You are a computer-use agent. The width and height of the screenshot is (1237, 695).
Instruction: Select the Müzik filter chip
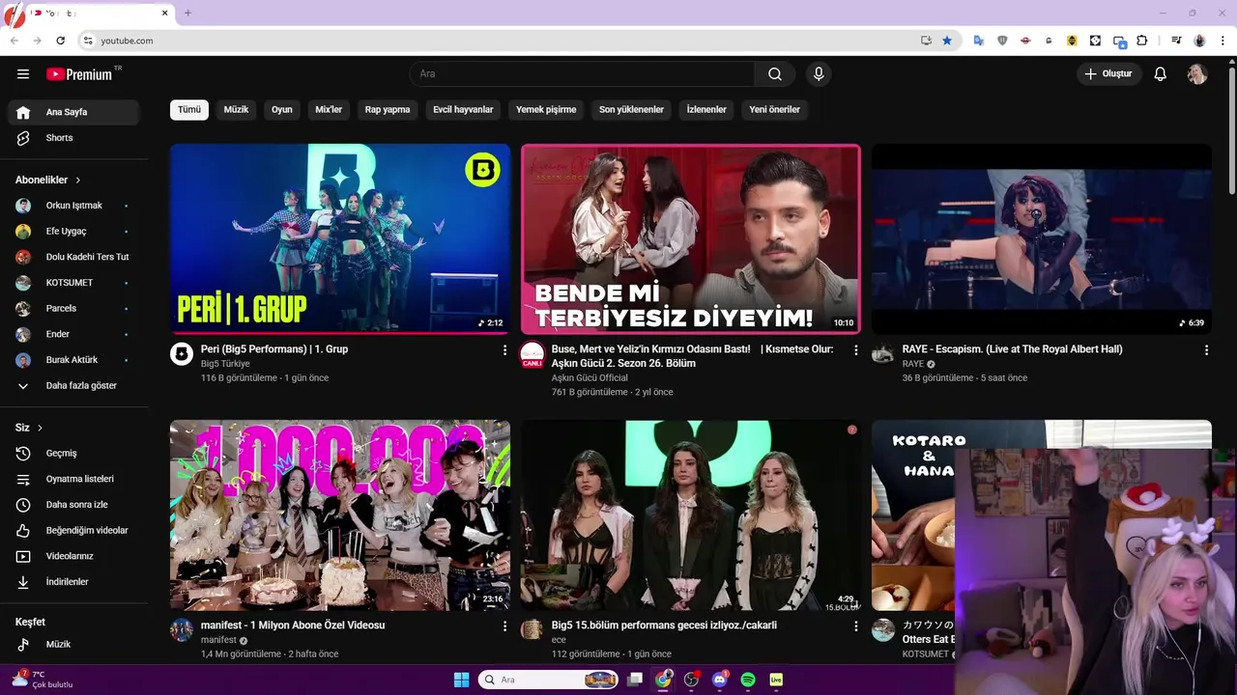click(236, 109)
